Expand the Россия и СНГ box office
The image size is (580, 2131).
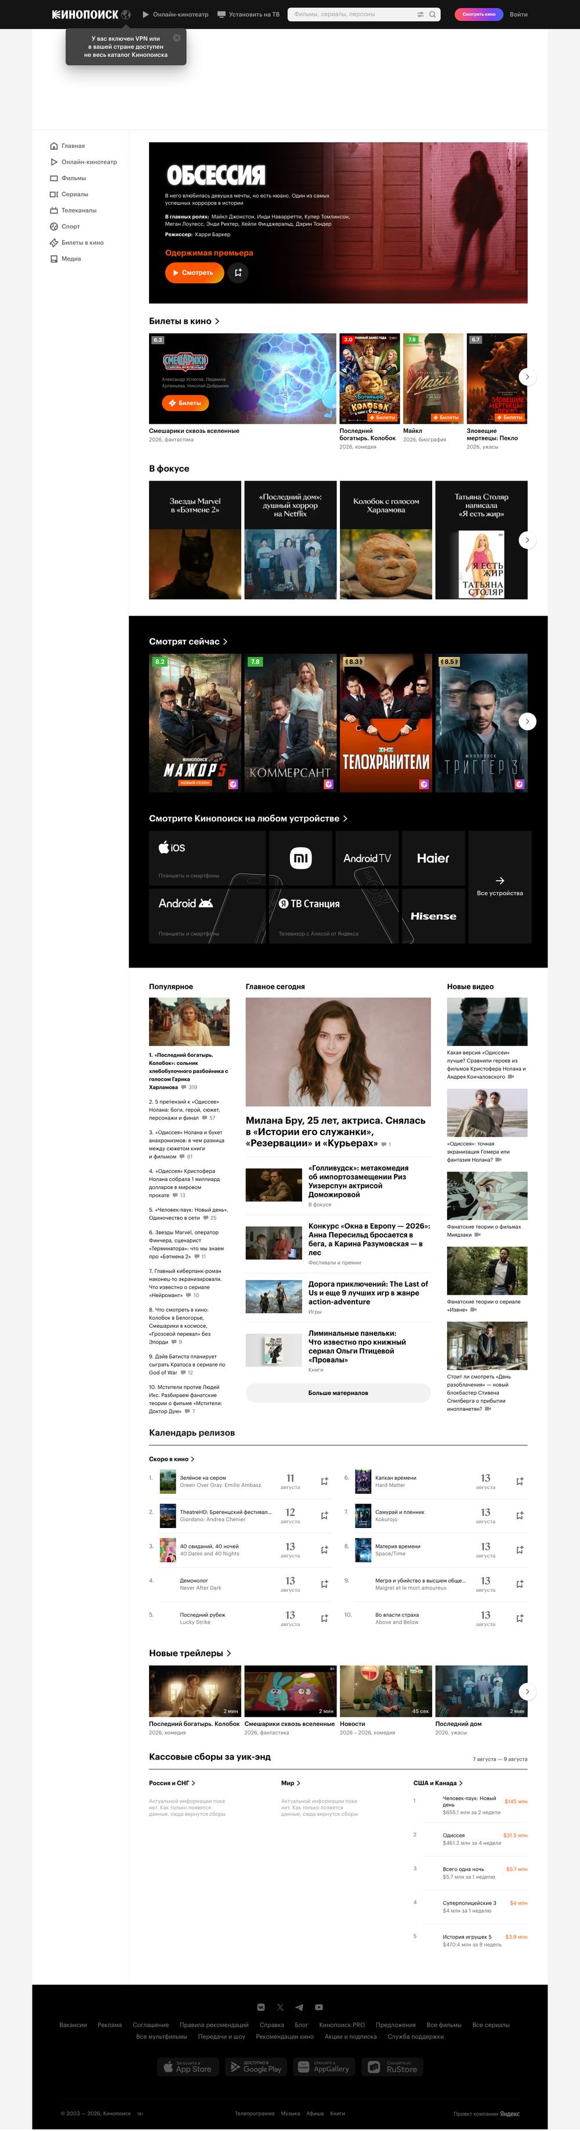point(172,1783)
